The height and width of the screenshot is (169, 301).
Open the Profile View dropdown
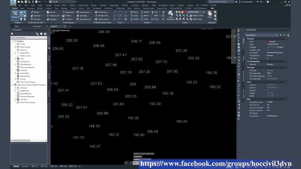102,12
